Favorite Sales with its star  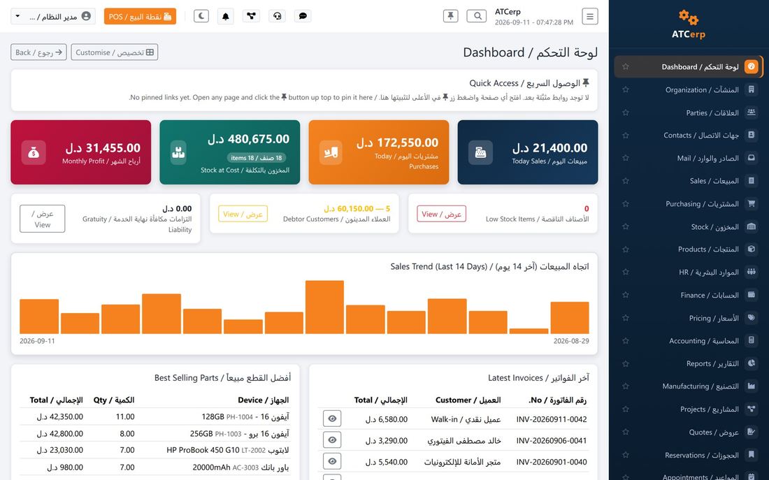pyautogui.click(x=625, y=181)
